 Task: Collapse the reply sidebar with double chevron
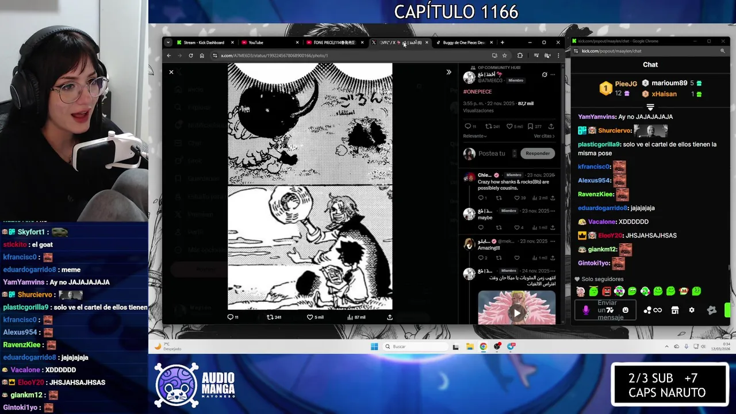(x=448, y=72)
